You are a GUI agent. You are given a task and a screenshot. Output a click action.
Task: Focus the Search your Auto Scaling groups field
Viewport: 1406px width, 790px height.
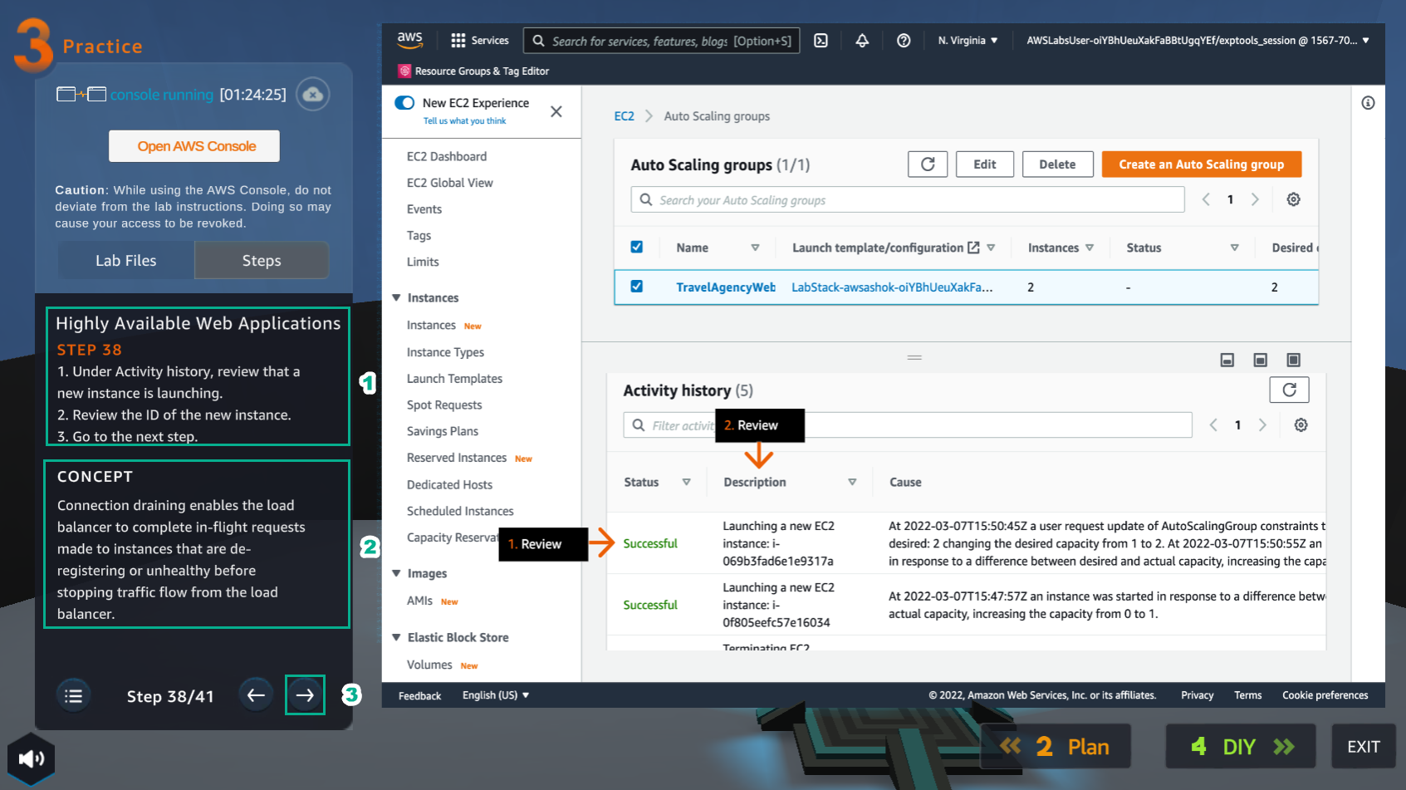908,200
